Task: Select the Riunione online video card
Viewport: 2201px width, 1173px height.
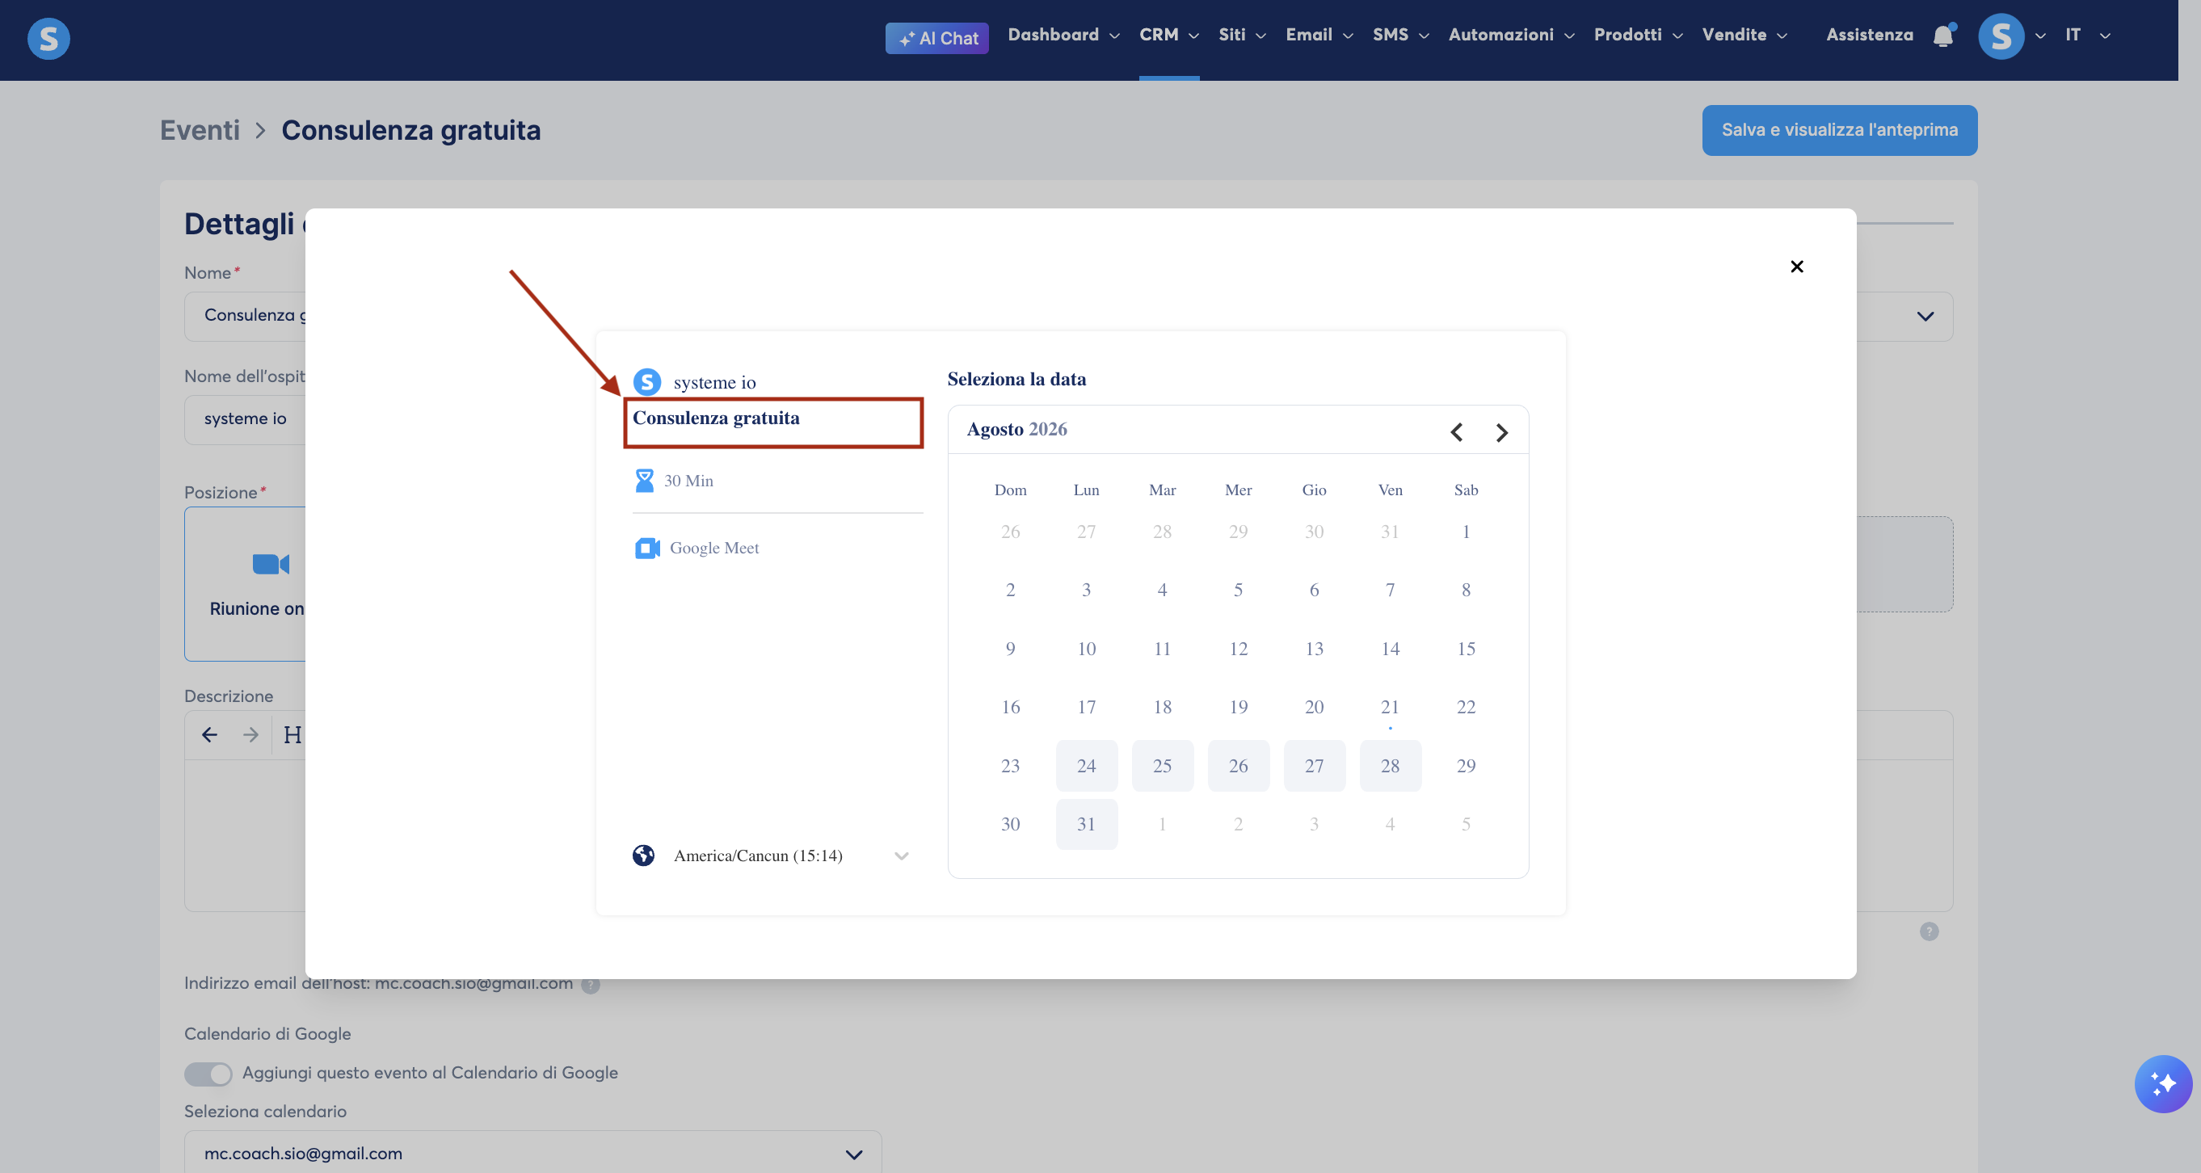Action: [245, 584]
